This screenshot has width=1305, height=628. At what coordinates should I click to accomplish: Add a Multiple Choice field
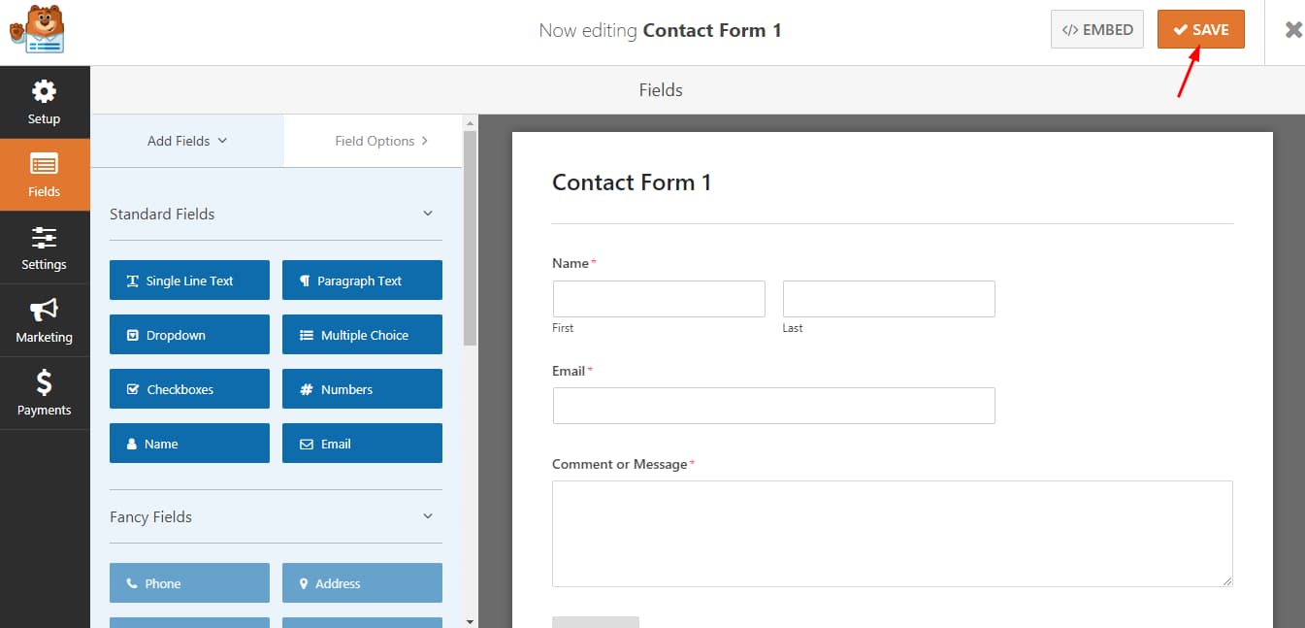tap(362, 334)
